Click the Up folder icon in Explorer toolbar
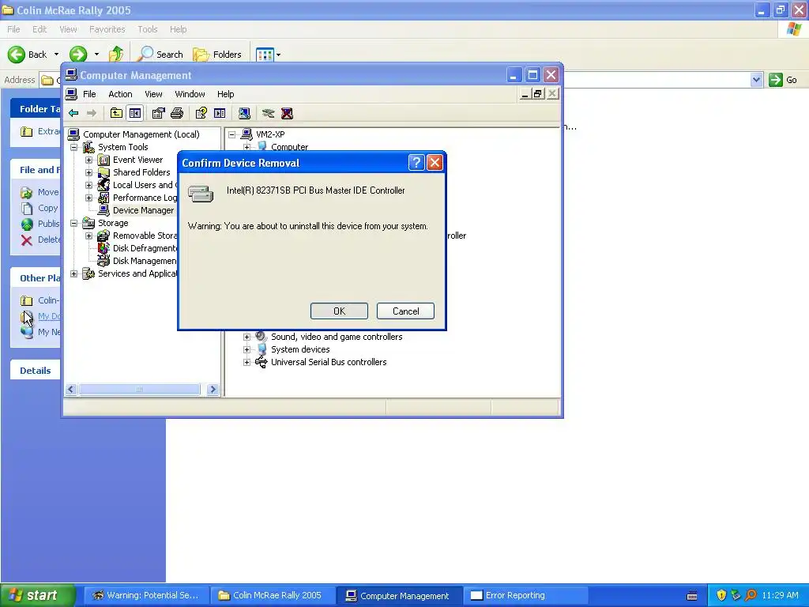 116,55
